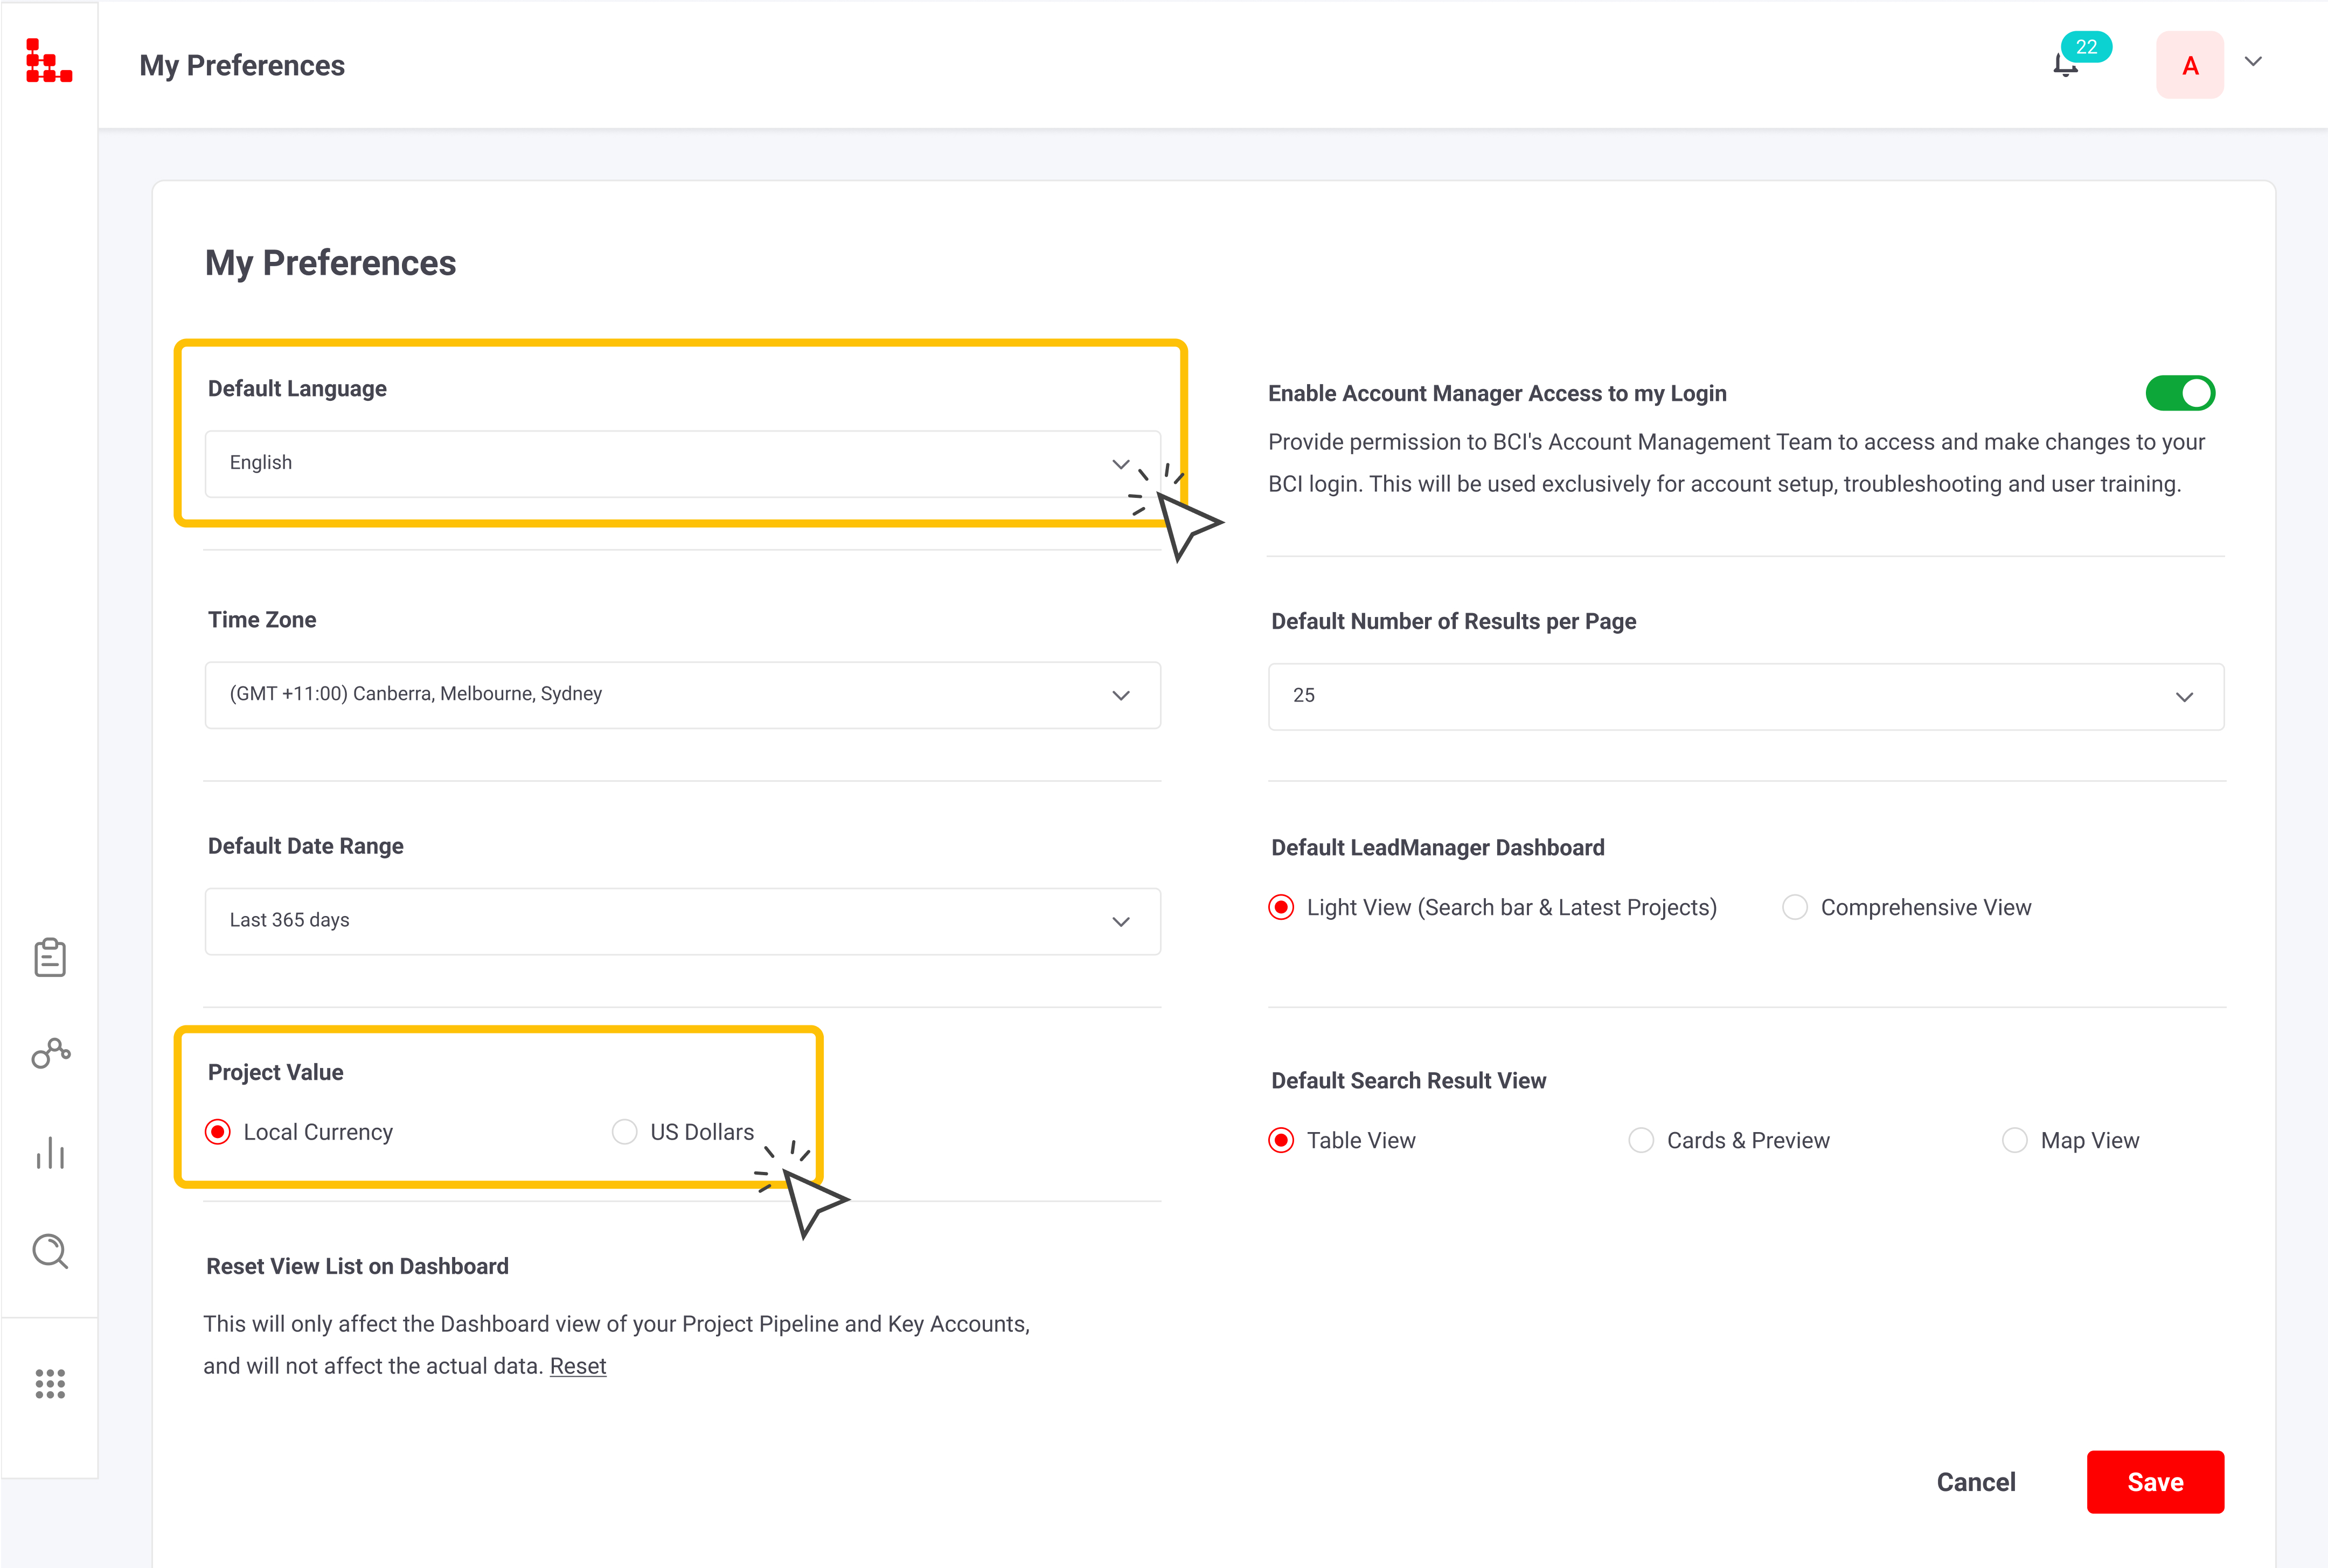Expand the Time Zone dropdown

click(682, 695)
